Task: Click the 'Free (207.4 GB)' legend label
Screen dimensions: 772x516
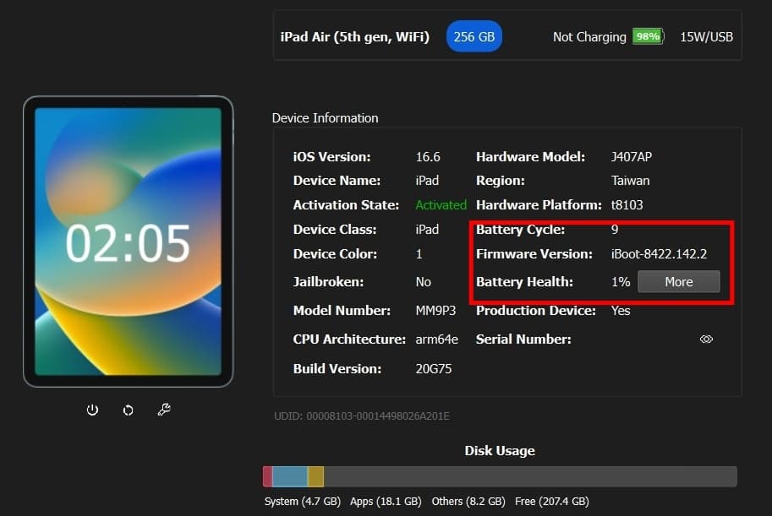Action: [552, 502]
